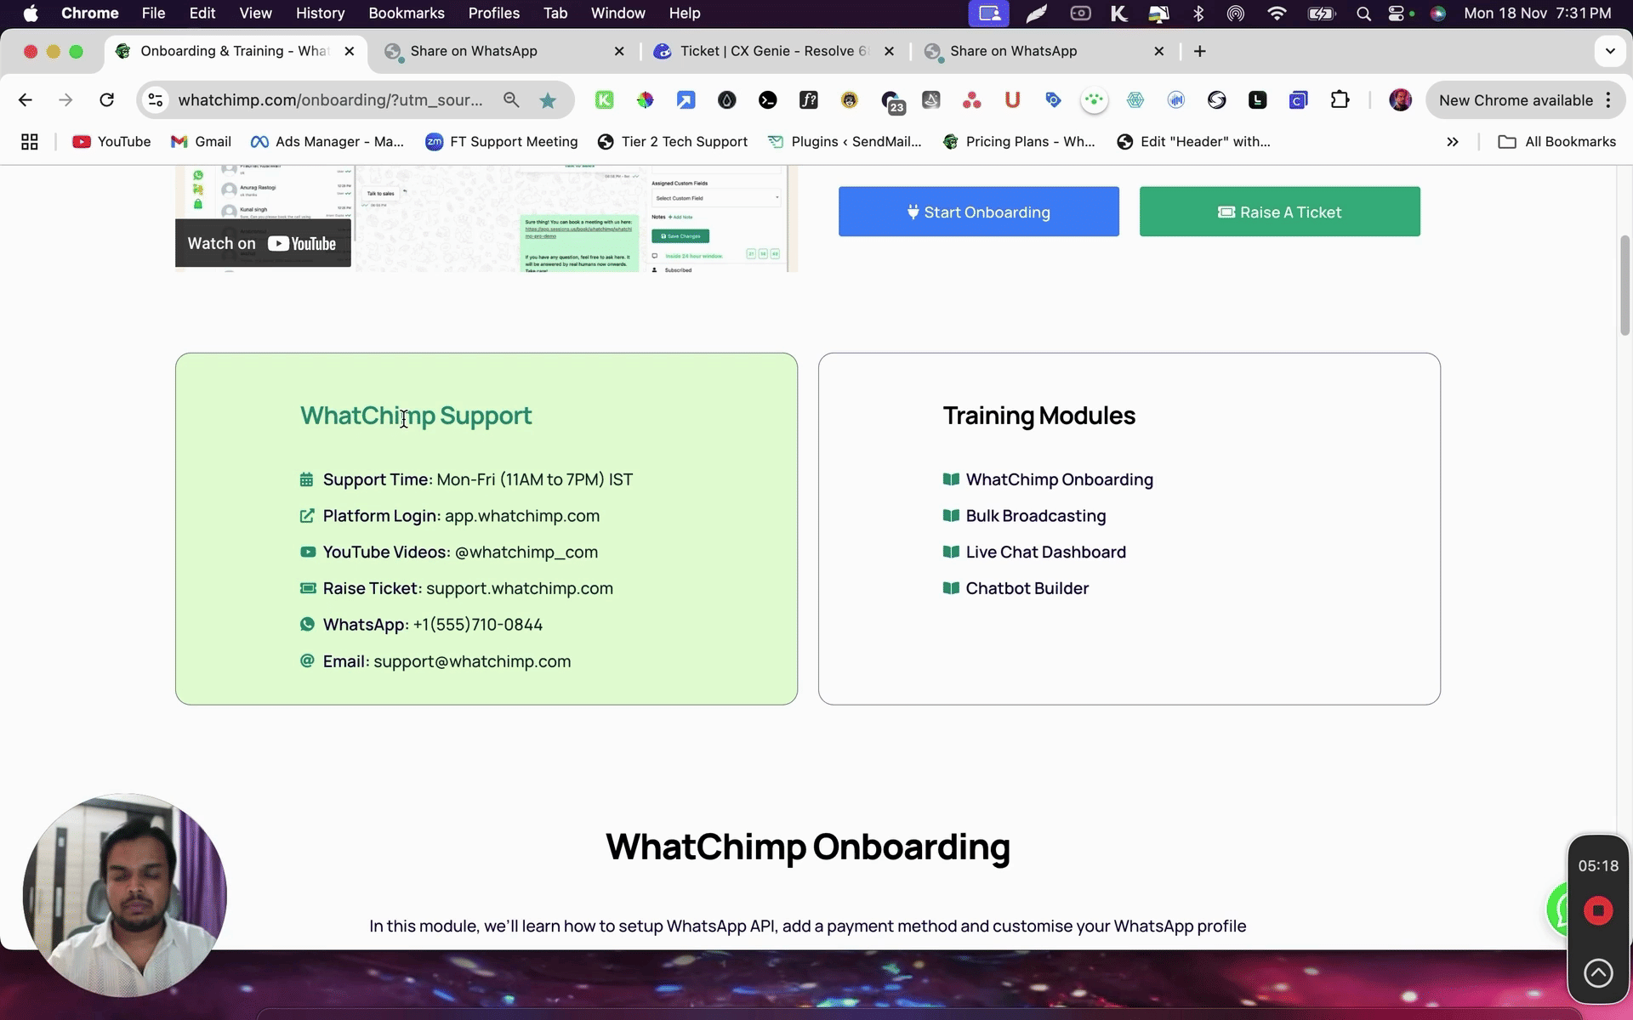
Task: Click the page reload icon
Action: point(106,100)
